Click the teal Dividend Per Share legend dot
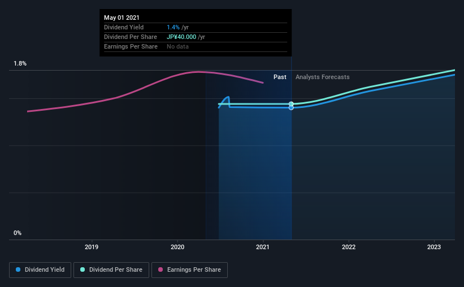This screenshot has height=287, width=464. pyautogui.click(x=83, y=269)
